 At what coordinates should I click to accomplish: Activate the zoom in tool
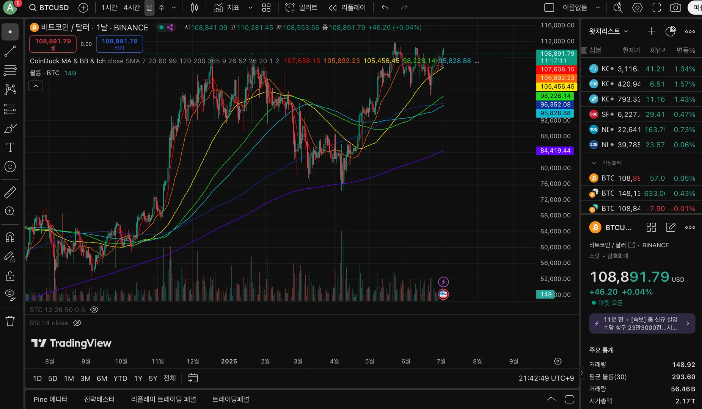click(x=10, y=211)
